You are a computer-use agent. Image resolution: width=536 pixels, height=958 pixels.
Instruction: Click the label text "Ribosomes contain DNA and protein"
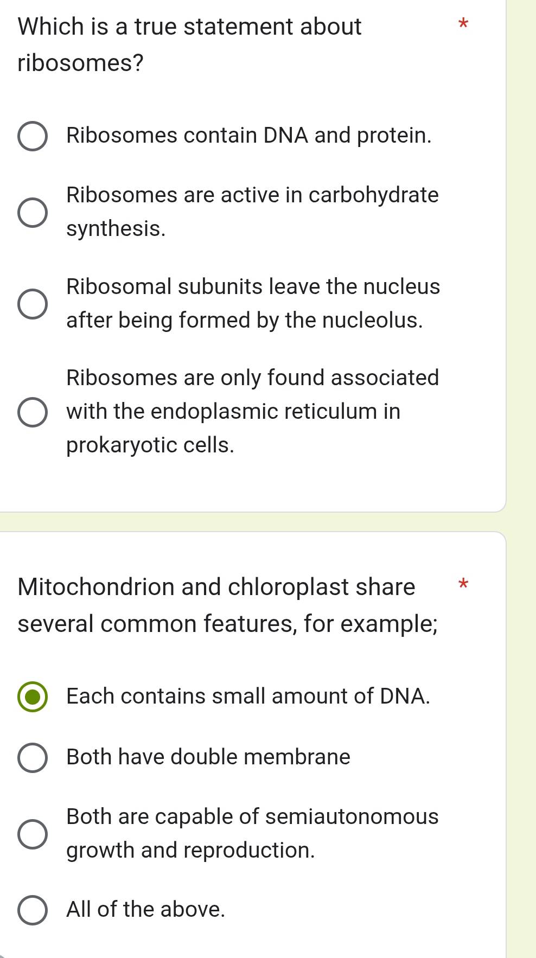pos(248,136)
